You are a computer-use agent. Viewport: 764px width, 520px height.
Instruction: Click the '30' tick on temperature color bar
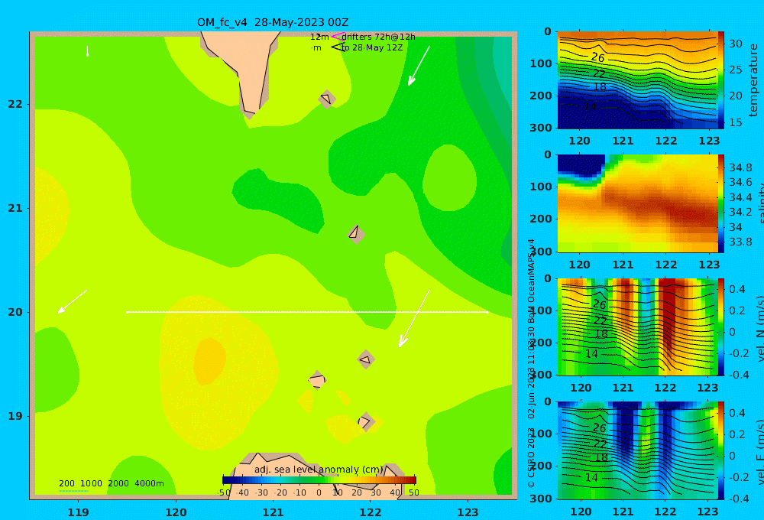pyautogui.click(x=735, y=44)
